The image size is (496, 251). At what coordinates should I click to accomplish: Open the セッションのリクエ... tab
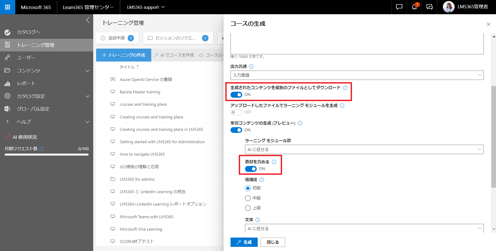pyautogui.click(x=178, y=38)
